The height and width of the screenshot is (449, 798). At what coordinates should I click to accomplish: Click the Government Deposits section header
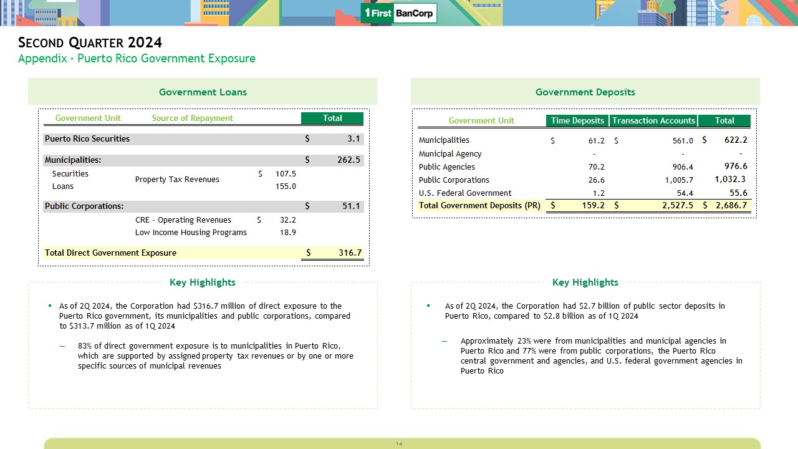point(585,92)
